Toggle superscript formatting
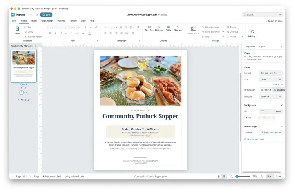 click(x=71, y=33)
